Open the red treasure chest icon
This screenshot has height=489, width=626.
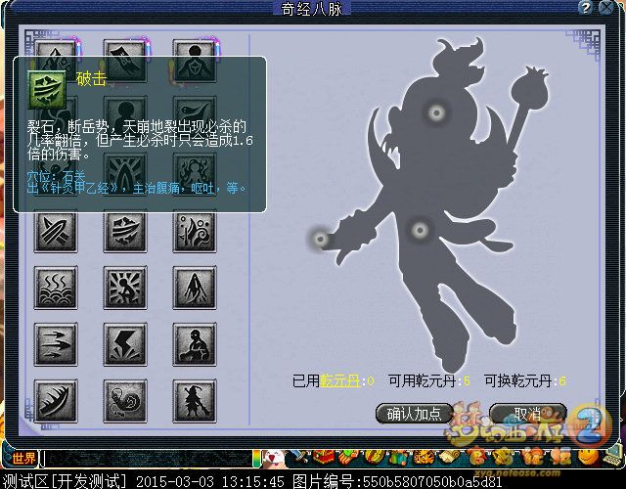coord(322,458)
